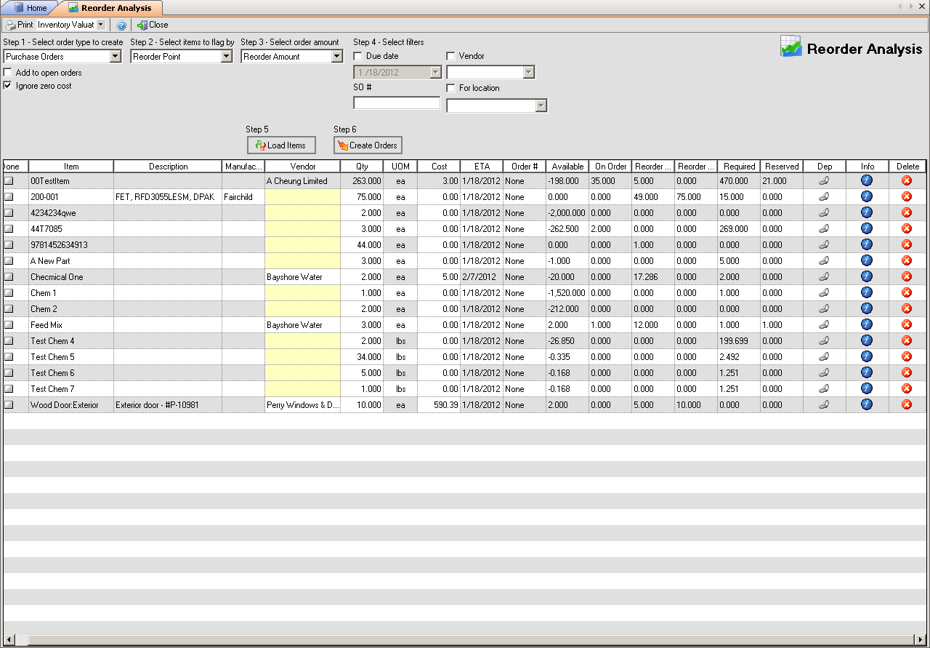Viewport: 930px width, 648px height.
Task: Open Info icon for Feed Mix row
Action: [866, 325]
